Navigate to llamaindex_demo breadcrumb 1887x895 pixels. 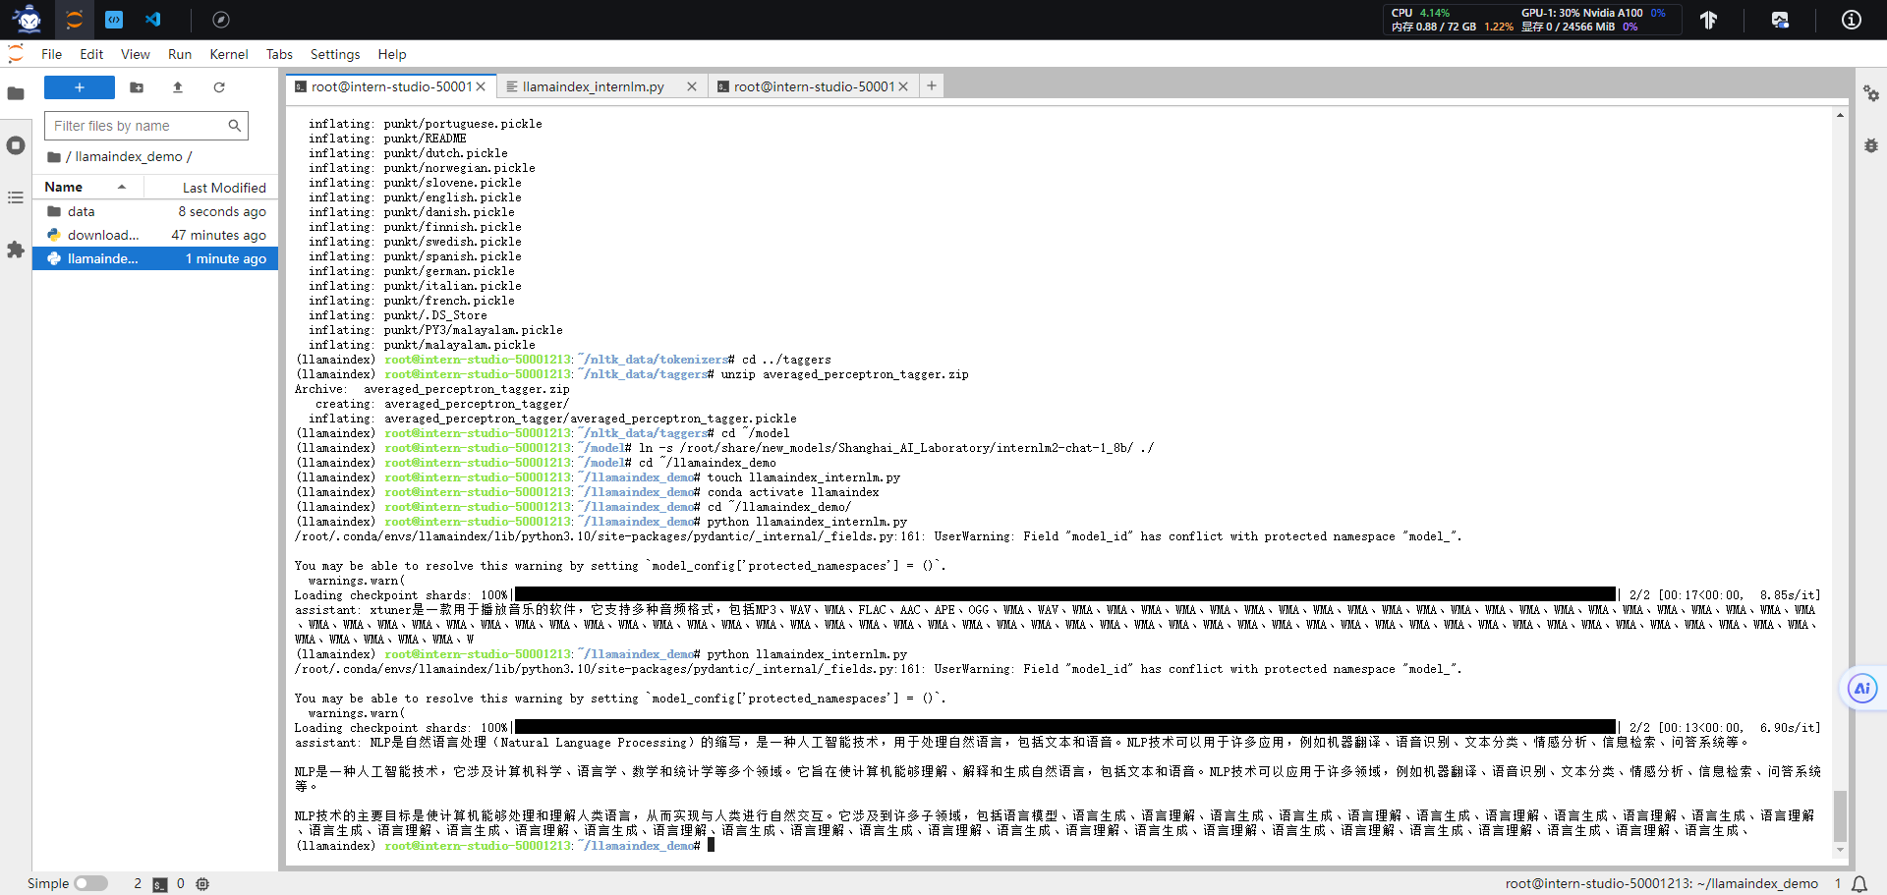click(x=129, y=156)
